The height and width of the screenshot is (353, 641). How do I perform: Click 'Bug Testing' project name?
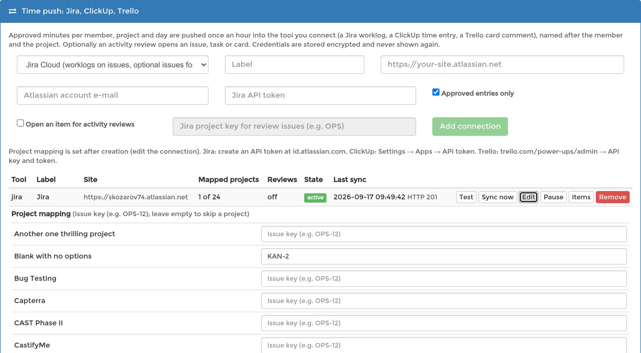click(35, 278)
